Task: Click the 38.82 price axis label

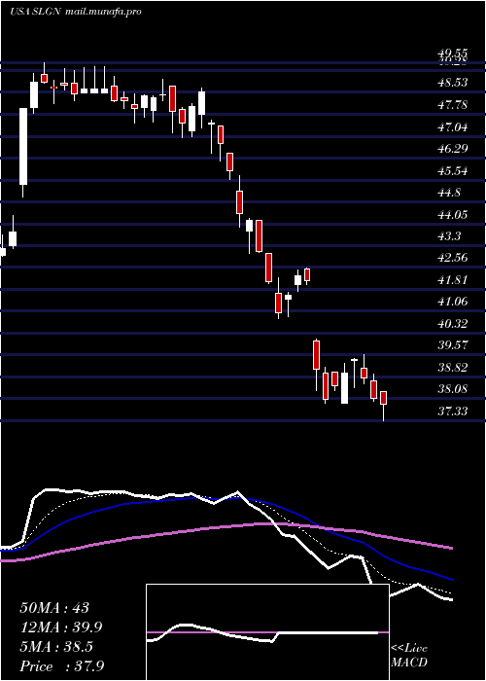Action: 453,368
